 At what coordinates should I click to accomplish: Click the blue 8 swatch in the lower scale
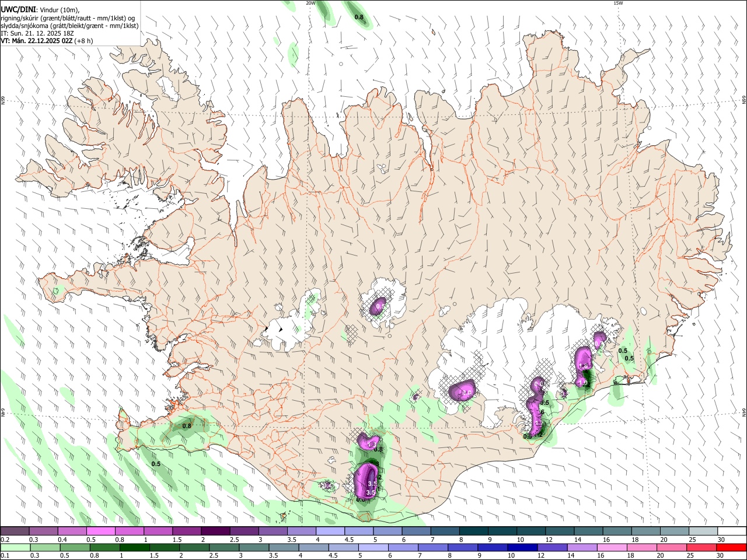click(462, 548)
